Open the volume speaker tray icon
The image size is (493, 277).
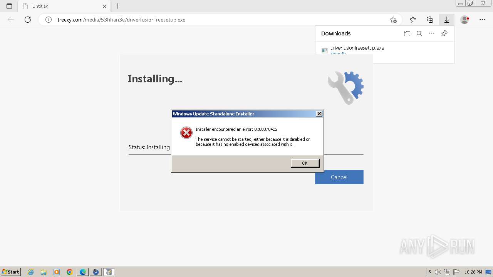click(438, 272)
